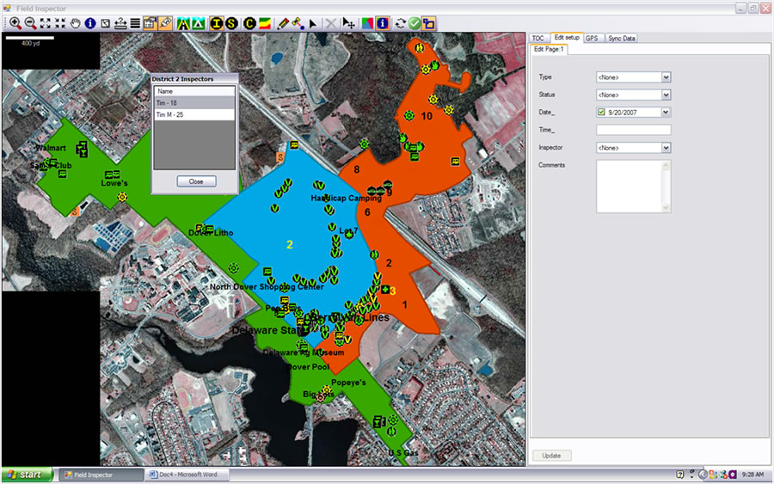774x484 pixels.
Task: Switch to the TOC tab
Action: click(x=538, y=38)
